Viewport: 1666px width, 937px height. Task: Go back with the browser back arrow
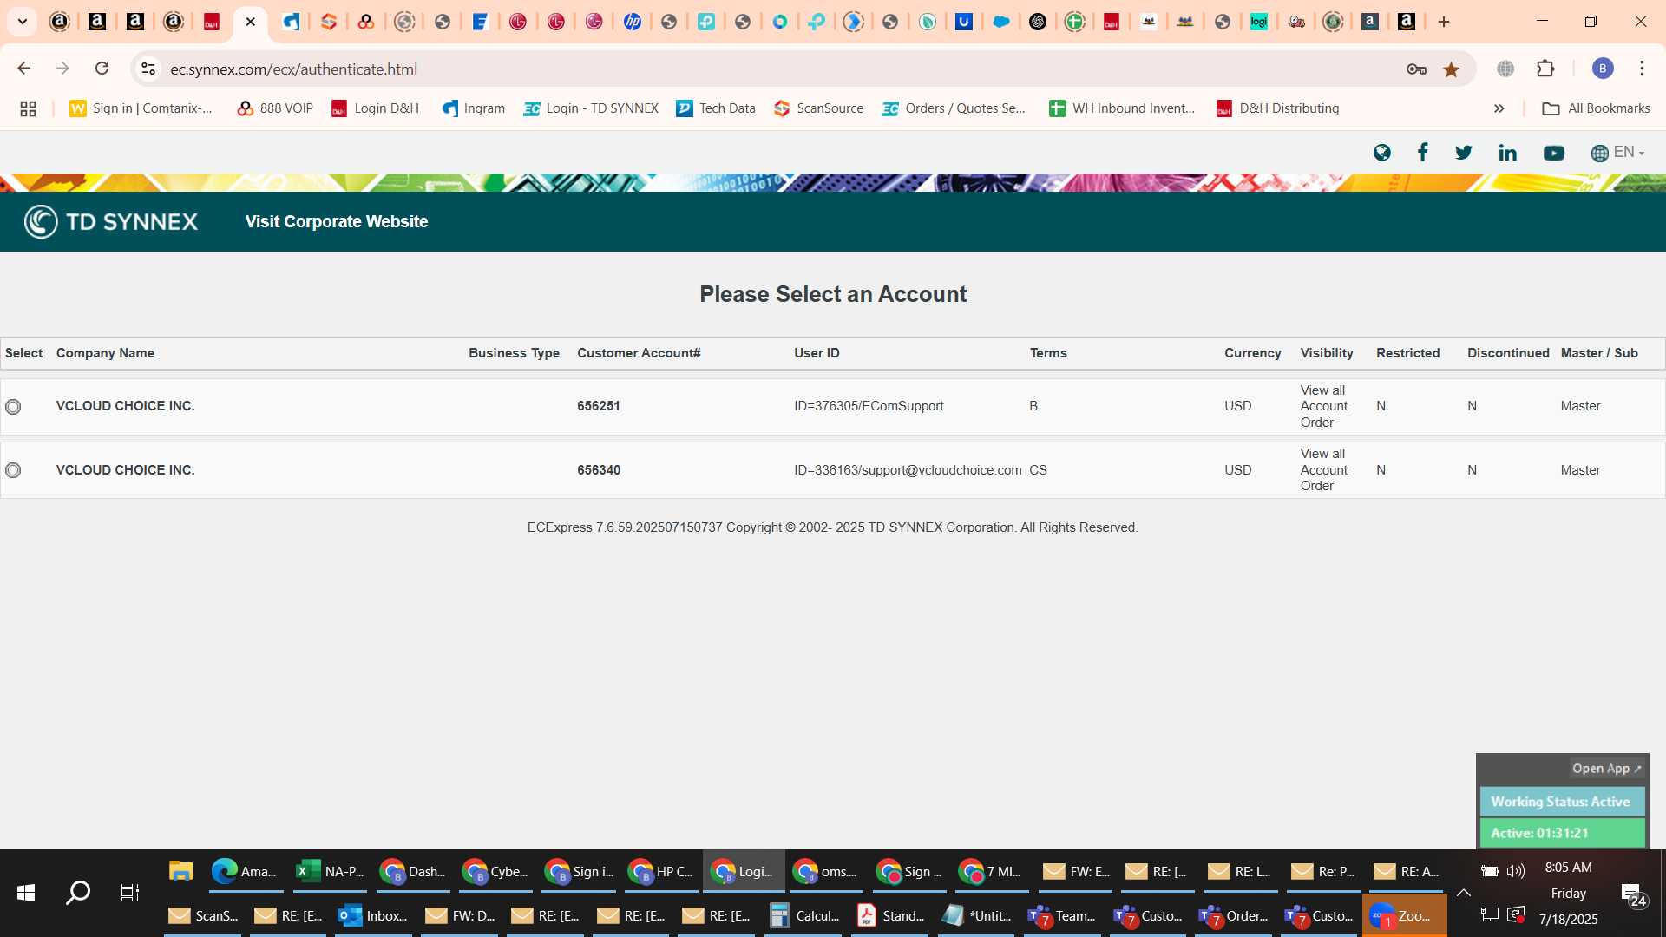pos(24,69)
